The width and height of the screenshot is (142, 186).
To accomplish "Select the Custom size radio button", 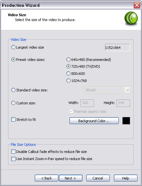I will [13, 103].
